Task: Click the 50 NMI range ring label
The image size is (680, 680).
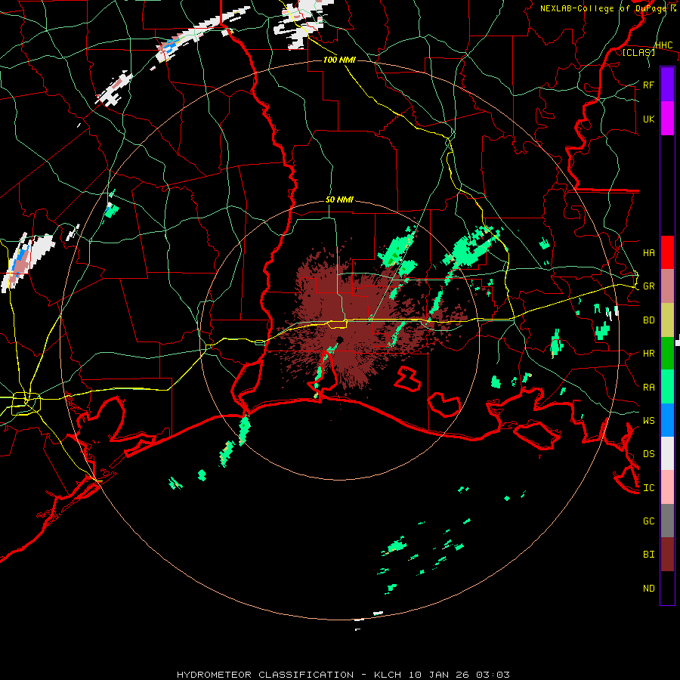Action: coord(339,199)
